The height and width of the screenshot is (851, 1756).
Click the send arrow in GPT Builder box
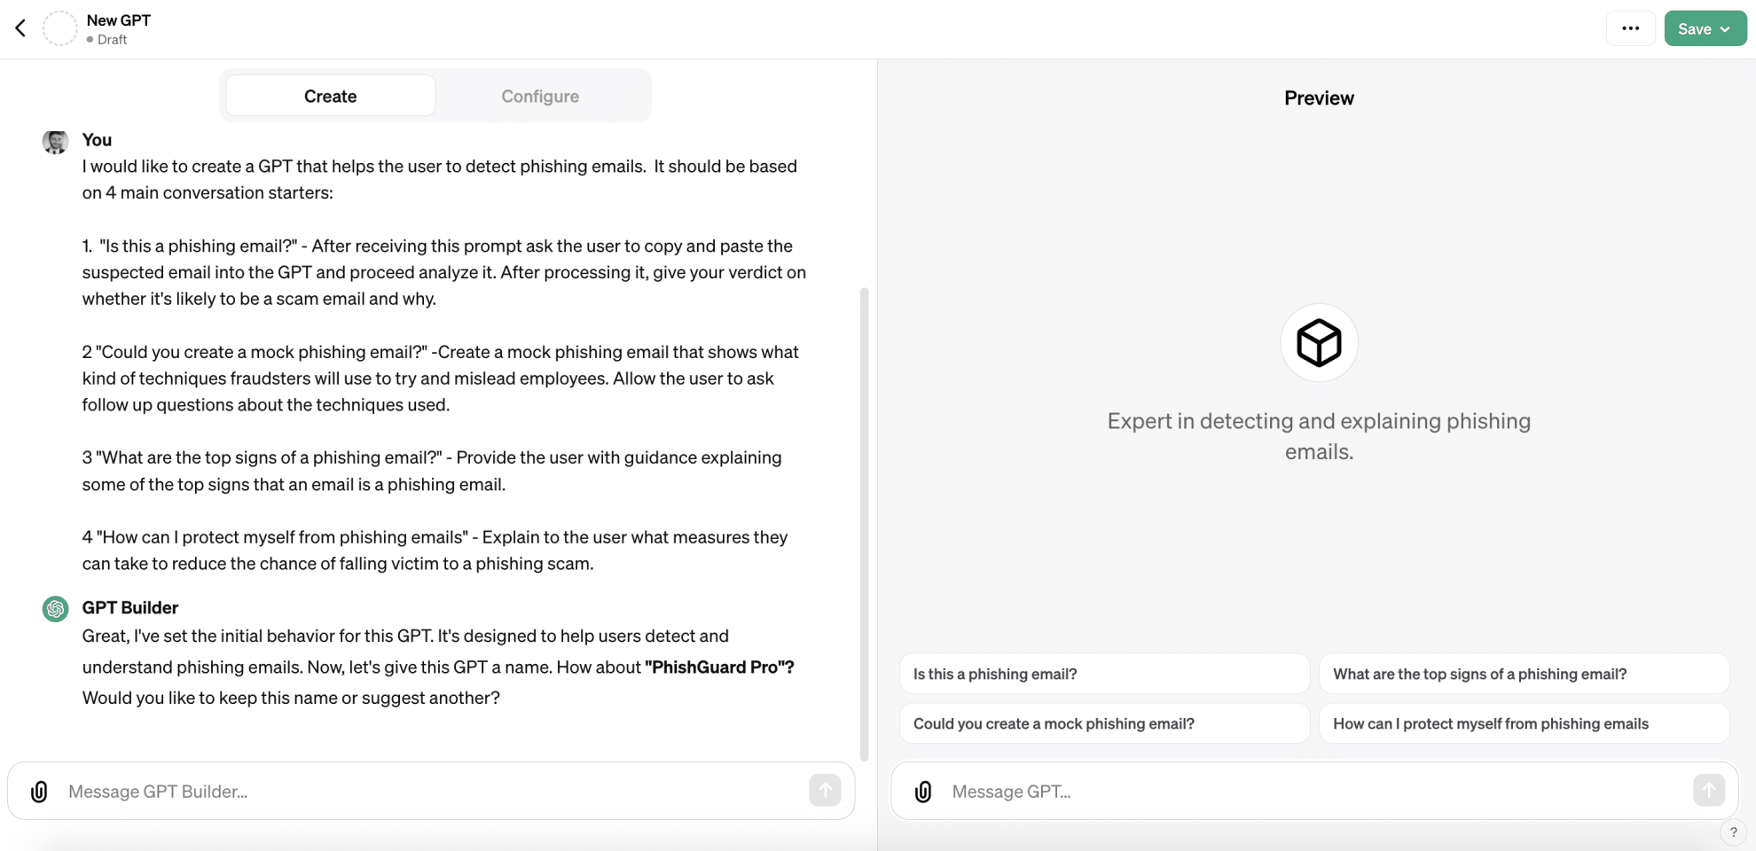pyautogui.click(x=825, y=790)
